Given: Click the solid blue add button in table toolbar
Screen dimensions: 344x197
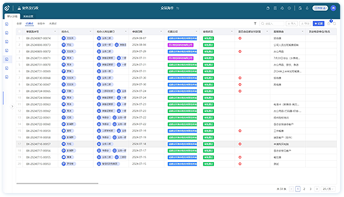Looking at the screenshot, I should (x=319, y=23).
